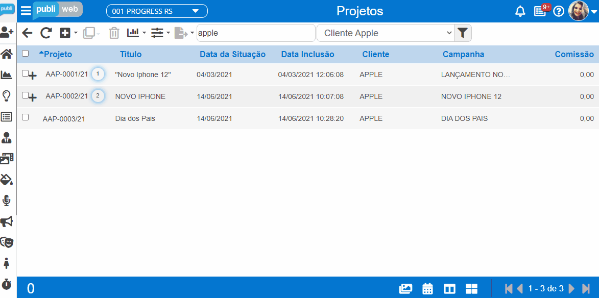Image resolution: width=599 pixels, height=298 pixels.
Task: Click the sliders settings icon
Action: point(157,33)
